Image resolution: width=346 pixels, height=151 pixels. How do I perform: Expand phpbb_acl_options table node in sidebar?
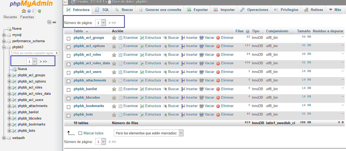9,81
